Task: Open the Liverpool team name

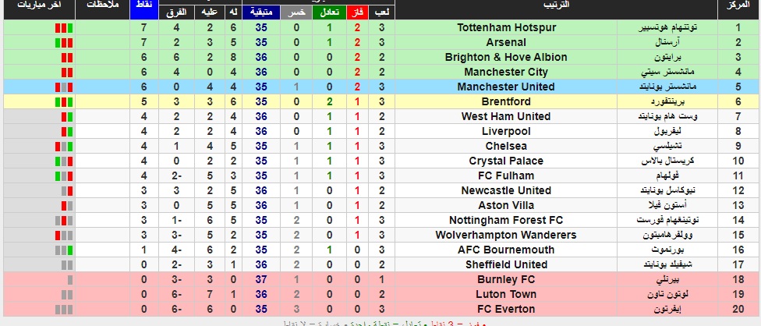Action: point(506,132)
